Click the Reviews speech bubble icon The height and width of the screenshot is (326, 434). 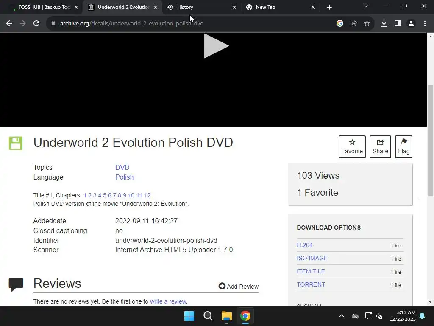pos(16,284)
